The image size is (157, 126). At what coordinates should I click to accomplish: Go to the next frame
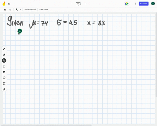click(x=86, y=4)
